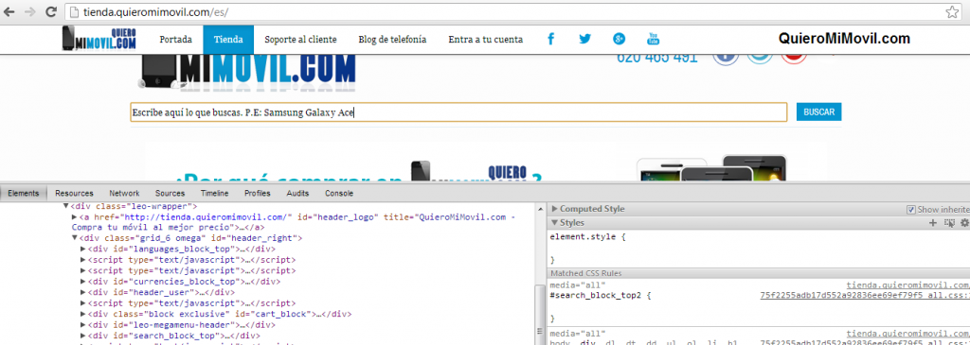Expand the header_logo anchor node
The height and width of the screenshot is (345, 970).
[x=74, y=217]
